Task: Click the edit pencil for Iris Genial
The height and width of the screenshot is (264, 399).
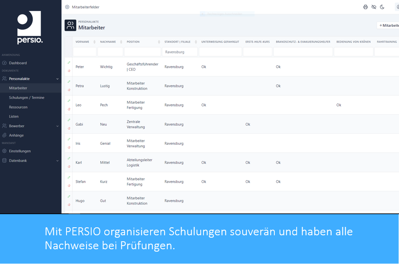Action: tap(69, 139)
